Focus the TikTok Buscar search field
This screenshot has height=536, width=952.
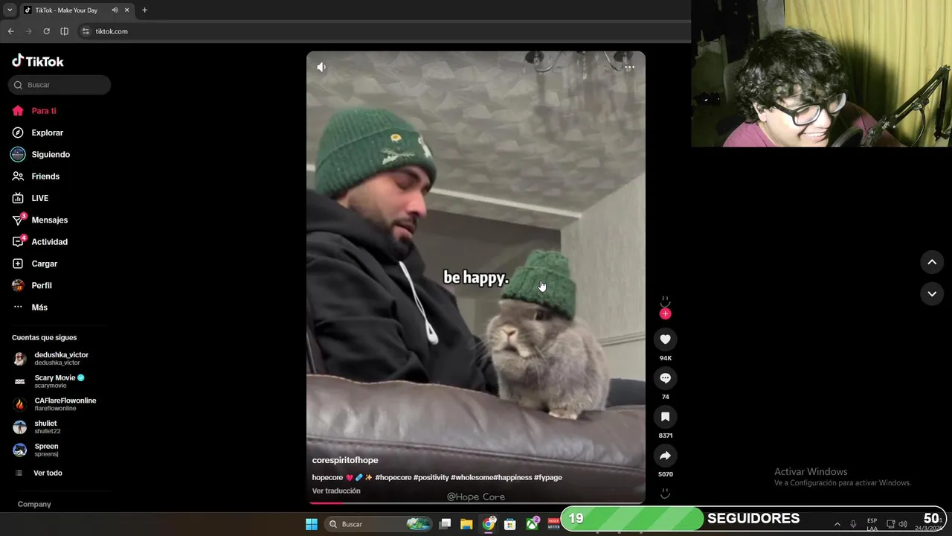59,85
